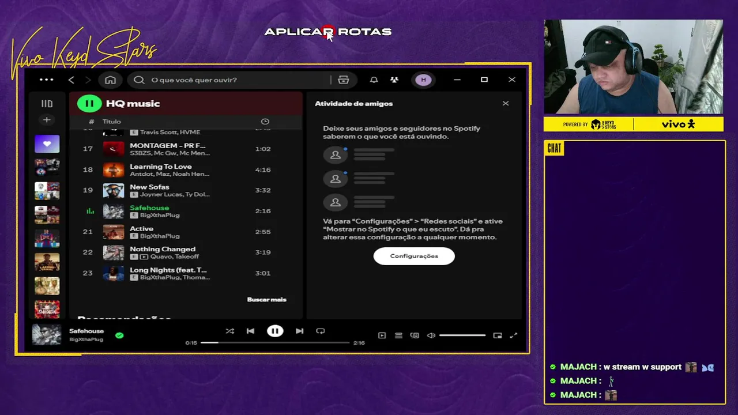Open connect to a device icon
The image size is (738, 415).
tap(415, 335)
